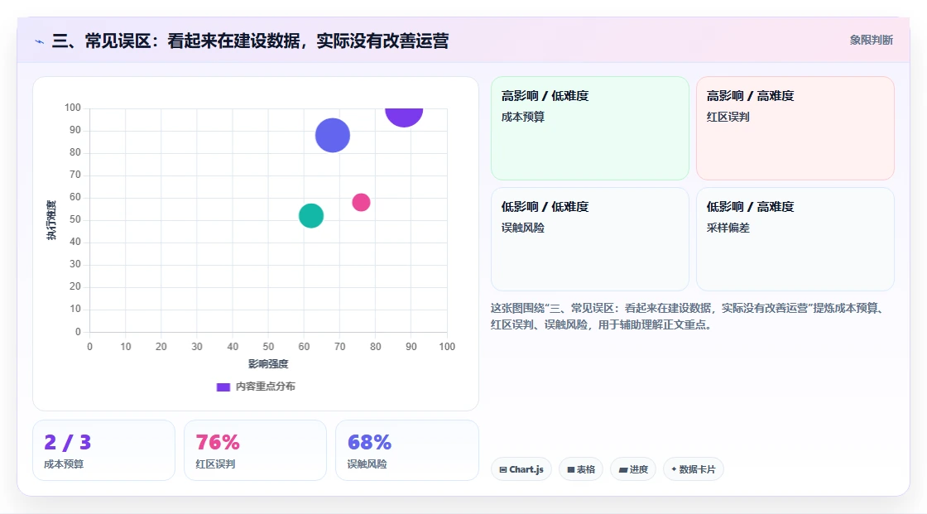
Task: Click the 76% value text
Action: 218,442
